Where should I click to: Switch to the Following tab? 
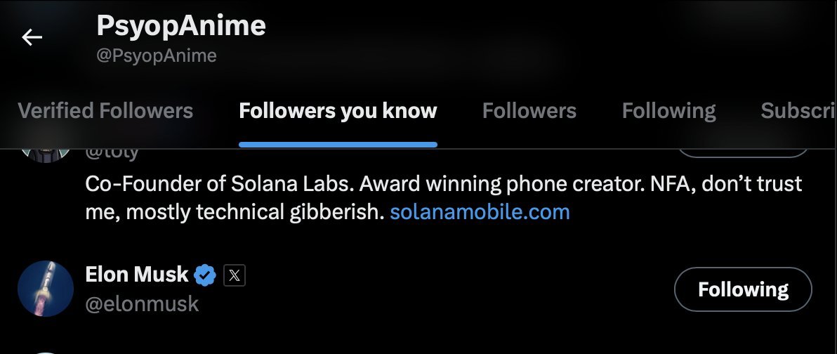[x=668, y=111]
